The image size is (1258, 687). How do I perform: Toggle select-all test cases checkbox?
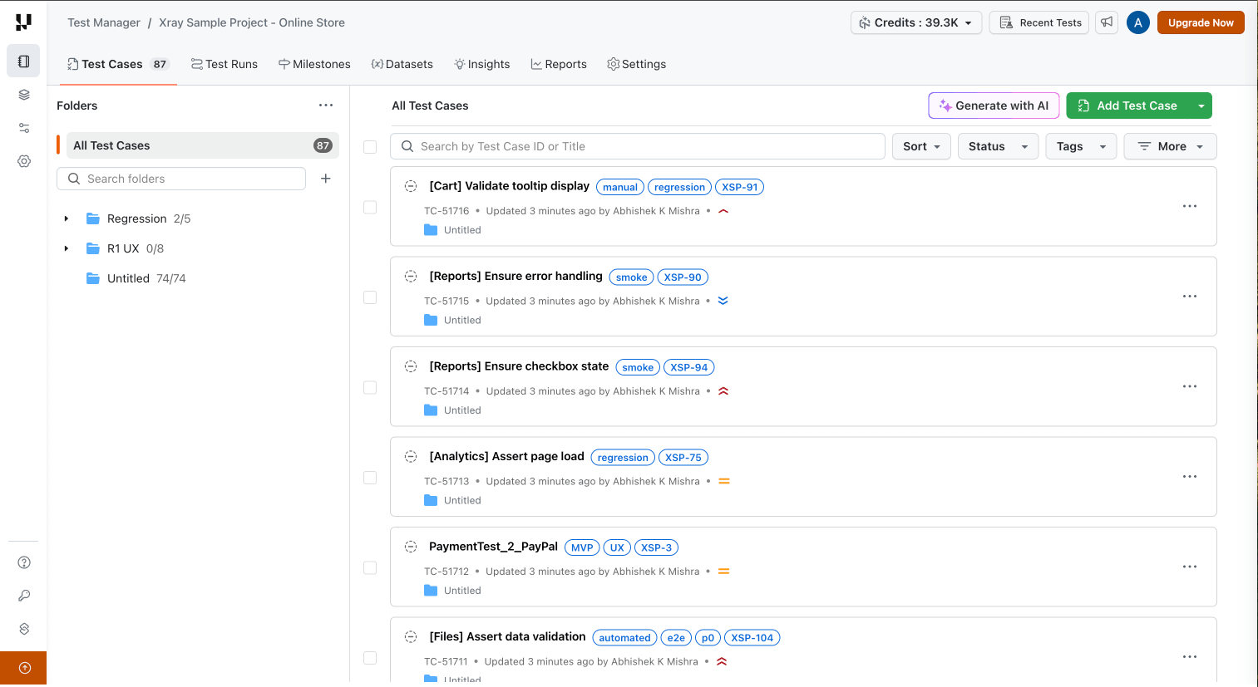(370, 147)
